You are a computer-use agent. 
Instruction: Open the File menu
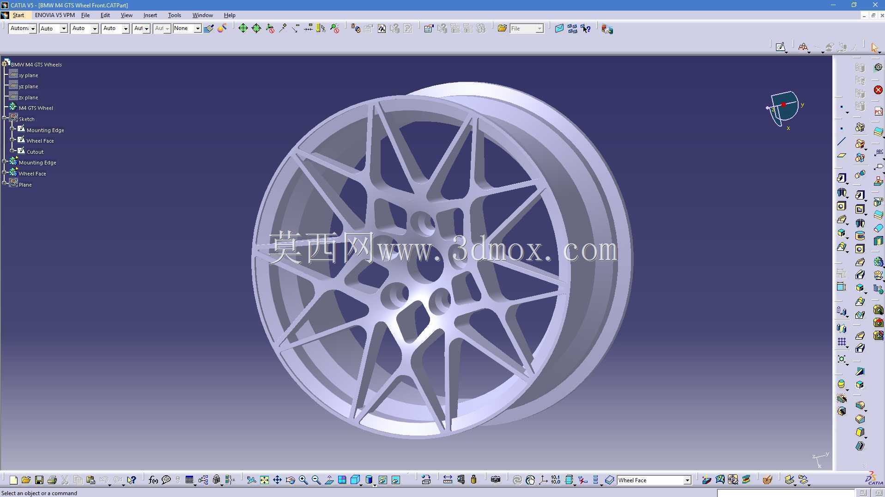(85, 15)
